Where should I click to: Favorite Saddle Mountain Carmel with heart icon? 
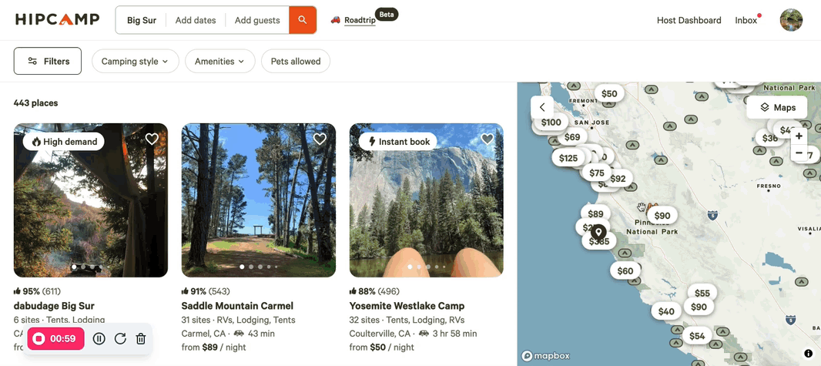coord(320,139)
